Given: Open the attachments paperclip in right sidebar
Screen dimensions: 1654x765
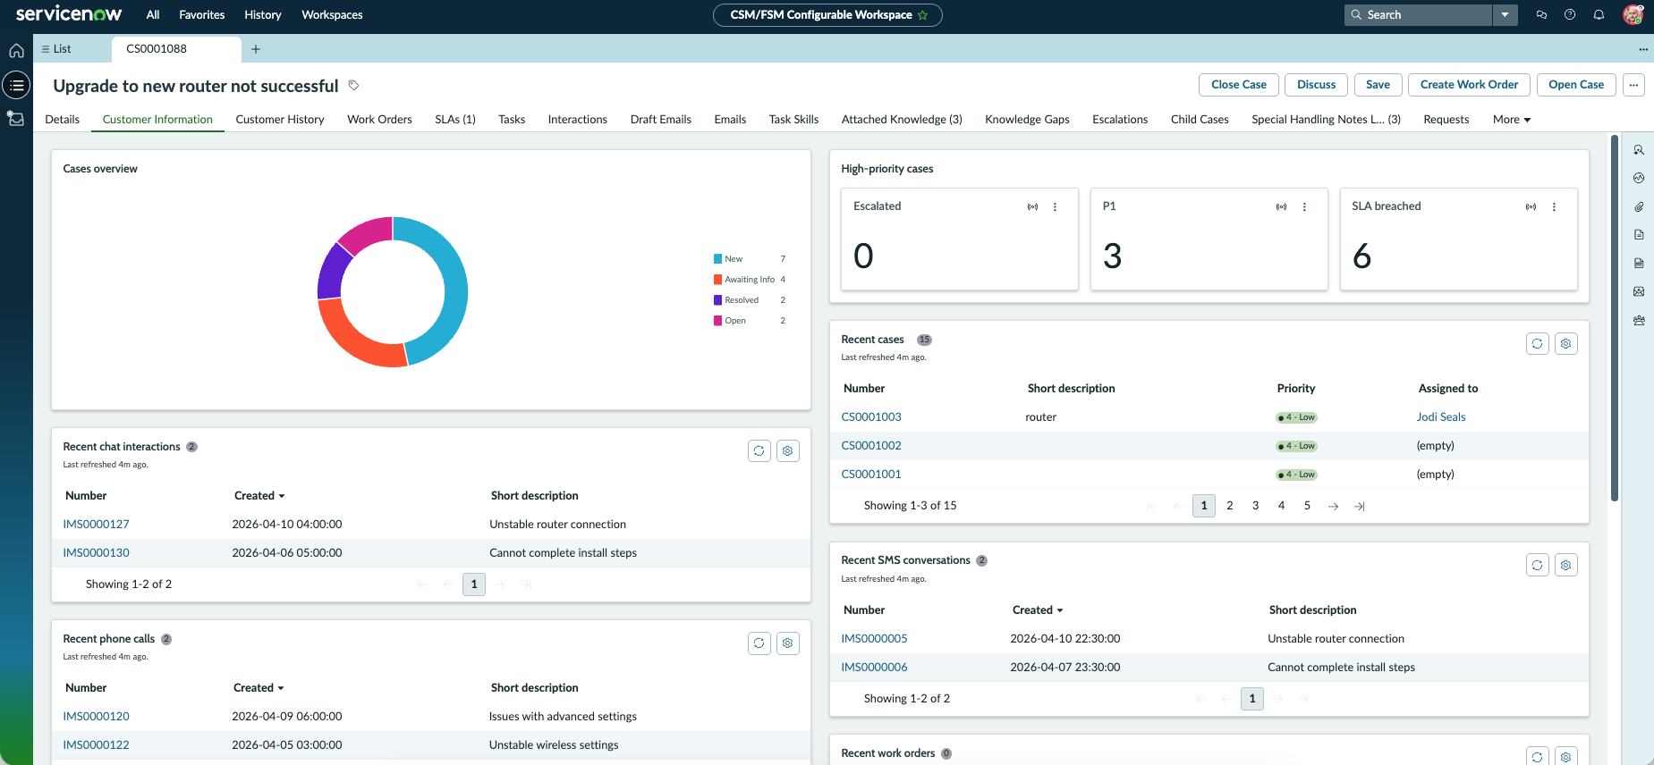Looking at the screenshot, I should click(x=1639, y=206).
